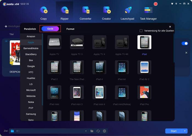Remove the source with its X button
Screen dimensions: 192x136
pyautogui.click(x=186, y=53)
